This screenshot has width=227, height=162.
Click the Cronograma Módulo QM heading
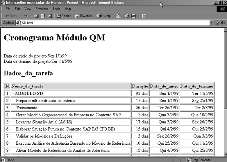54,38
